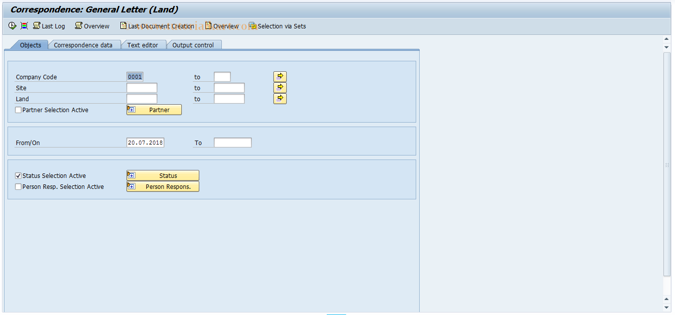Open multiple selection for Land

tap(280, 99)
